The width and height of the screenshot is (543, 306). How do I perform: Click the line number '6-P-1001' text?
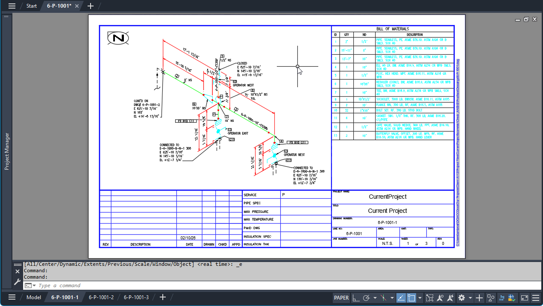click(x=354, y=234)
